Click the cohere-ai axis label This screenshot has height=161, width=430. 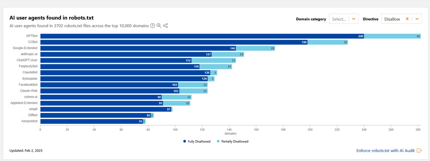click(x=30, y=97)
